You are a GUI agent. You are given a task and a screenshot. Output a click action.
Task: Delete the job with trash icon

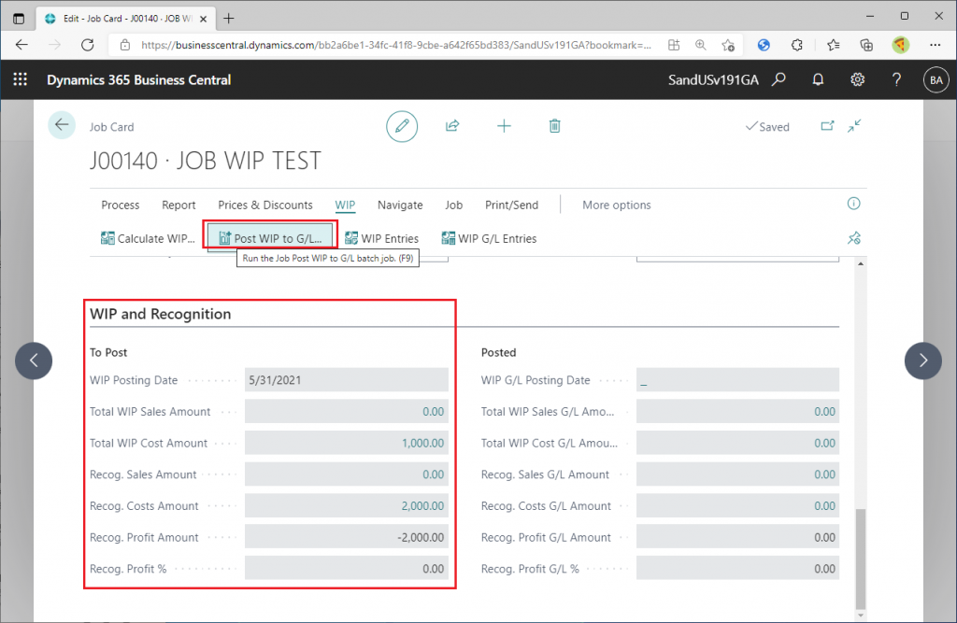555,126
